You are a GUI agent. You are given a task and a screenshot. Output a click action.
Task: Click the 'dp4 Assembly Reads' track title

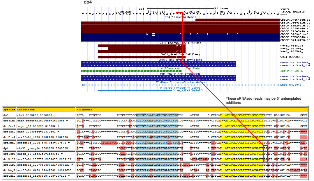coord(180,17)
